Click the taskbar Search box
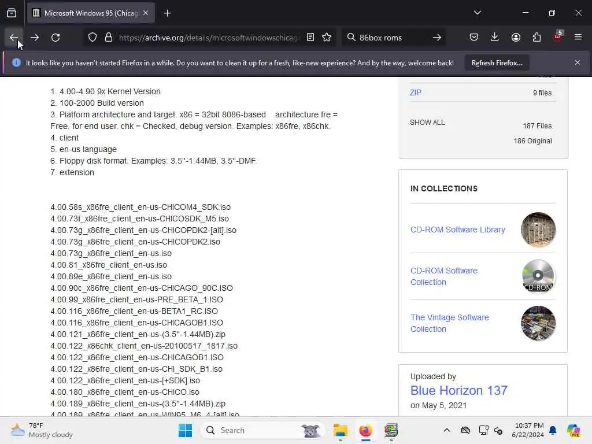 [x=263, y=430]
